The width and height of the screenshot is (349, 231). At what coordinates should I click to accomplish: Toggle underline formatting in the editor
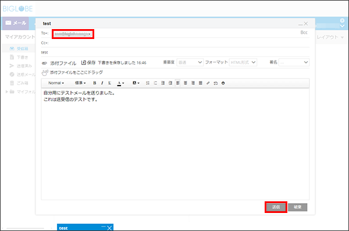(x=110, y=83)
